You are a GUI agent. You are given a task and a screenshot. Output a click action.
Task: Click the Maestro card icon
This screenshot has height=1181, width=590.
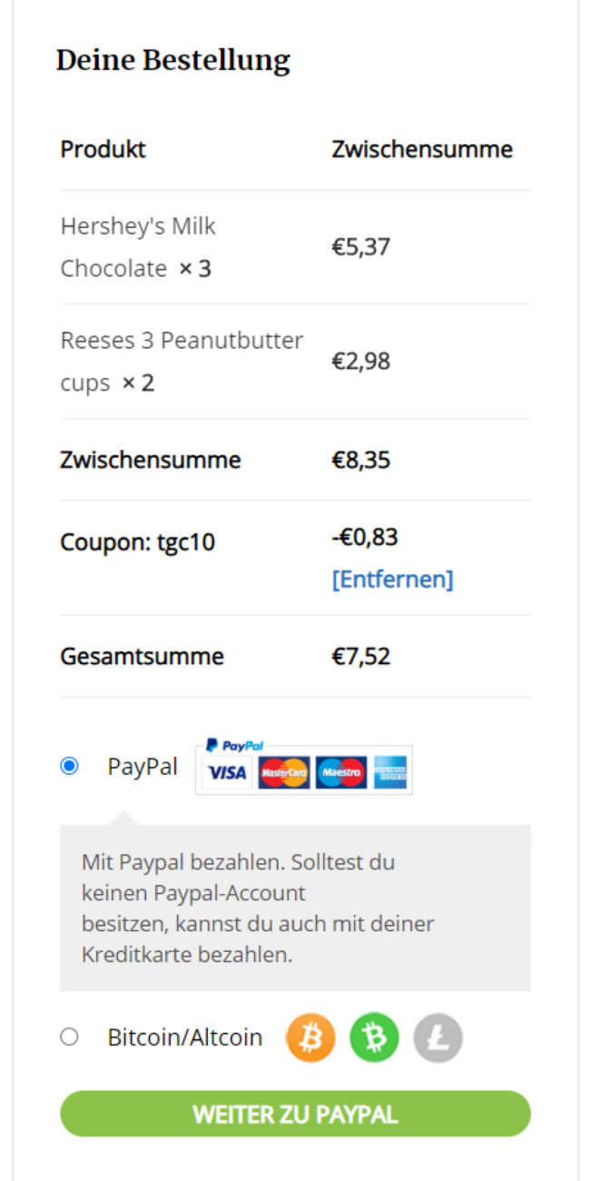click(x=341, y=772)
